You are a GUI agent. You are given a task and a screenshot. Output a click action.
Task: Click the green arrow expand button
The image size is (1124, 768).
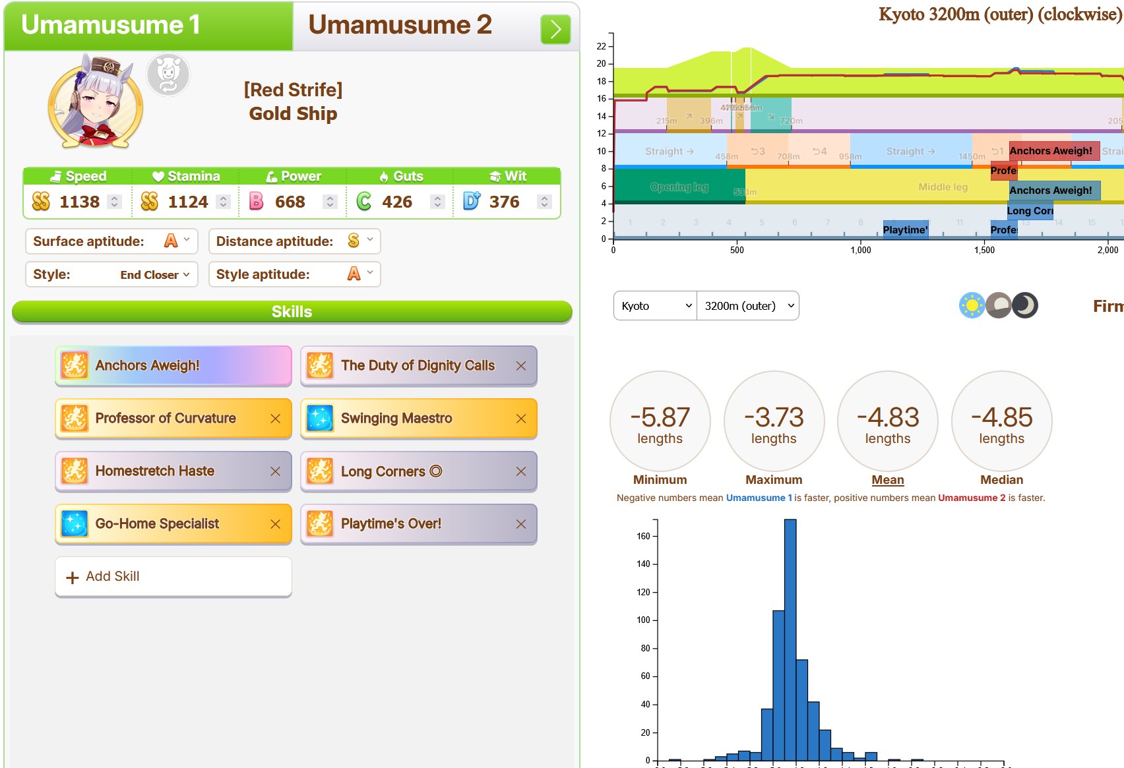click(555, 30)
